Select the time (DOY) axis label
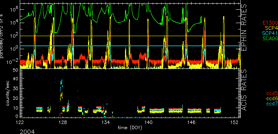278x134 pixels. click(130, 128)
